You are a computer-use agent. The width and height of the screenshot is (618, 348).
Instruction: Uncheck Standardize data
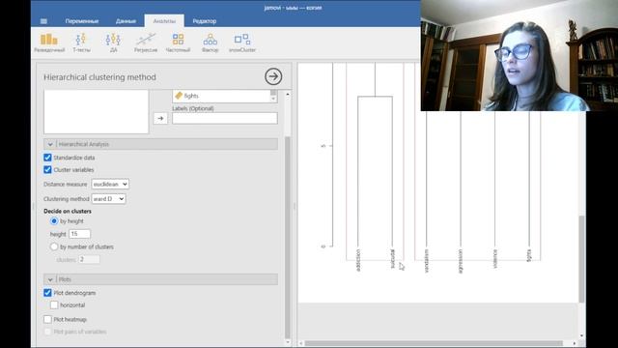[x=47, y=158]
